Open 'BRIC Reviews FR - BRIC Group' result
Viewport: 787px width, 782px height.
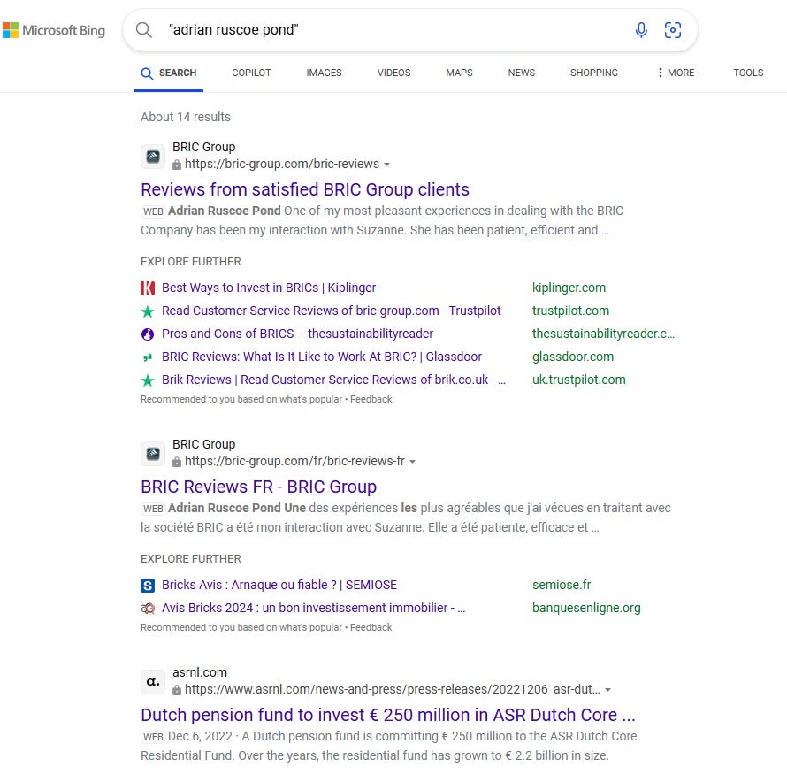coord(258,487)
